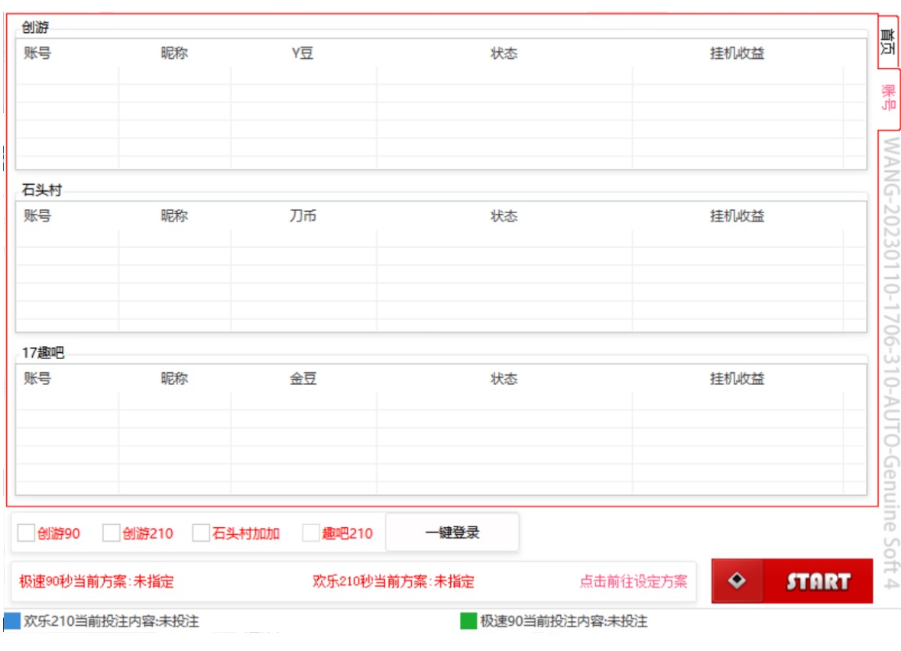
Task: Click the diamond icon beside START
Action: pyautogui.click(x=737, y=581)
